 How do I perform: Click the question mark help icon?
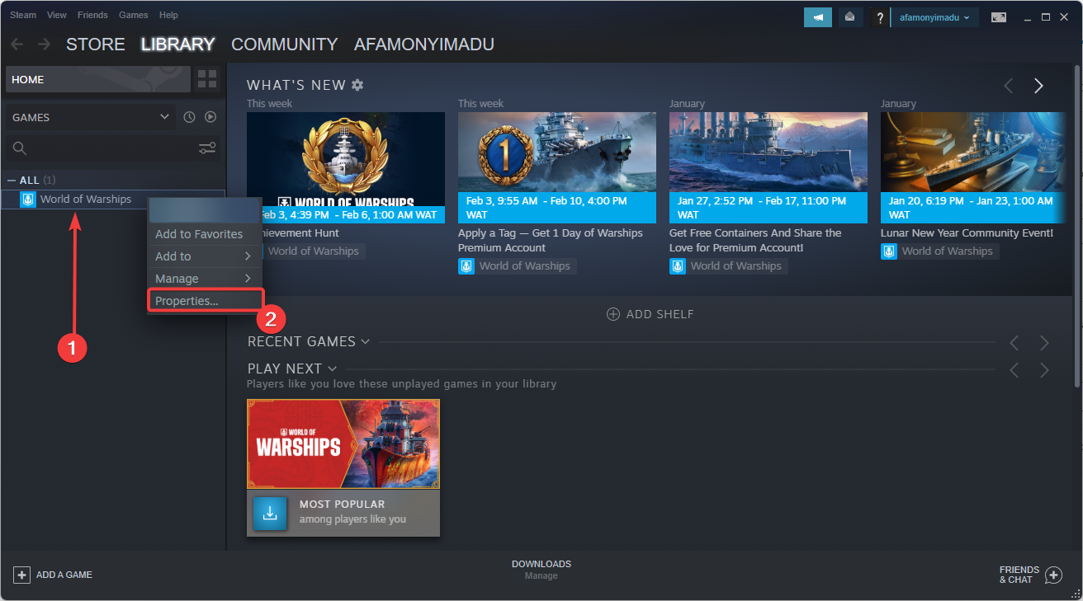coord(880,17)
